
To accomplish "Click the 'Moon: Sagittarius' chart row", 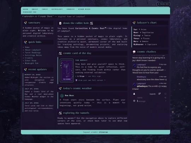I will point(144,32).
